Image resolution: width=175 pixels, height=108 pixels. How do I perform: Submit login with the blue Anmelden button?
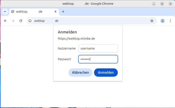pyautogui.click(x=106, y=72)
